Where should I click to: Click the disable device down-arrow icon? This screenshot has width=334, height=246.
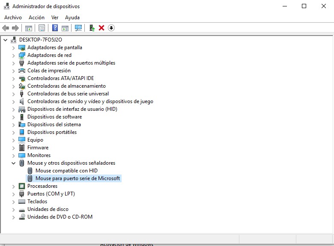[111, 28]
